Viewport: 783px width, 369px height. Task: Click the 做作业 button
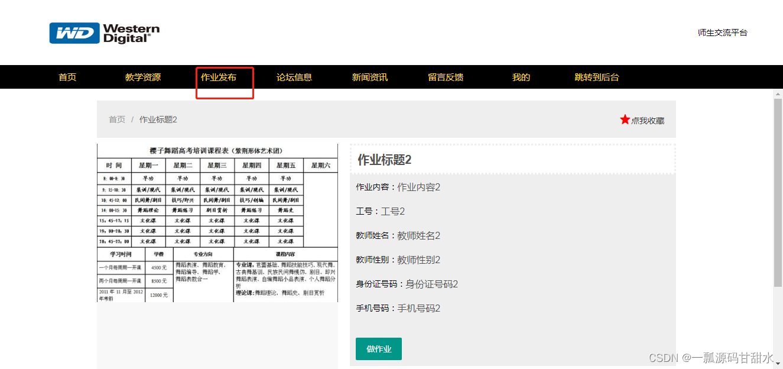[x=379, y=349]
